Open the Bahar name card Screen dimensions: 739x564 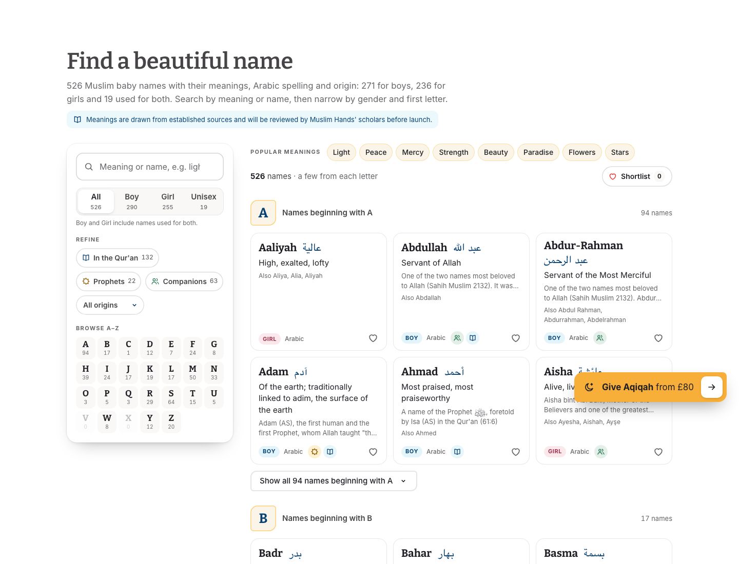coord(461,552)
